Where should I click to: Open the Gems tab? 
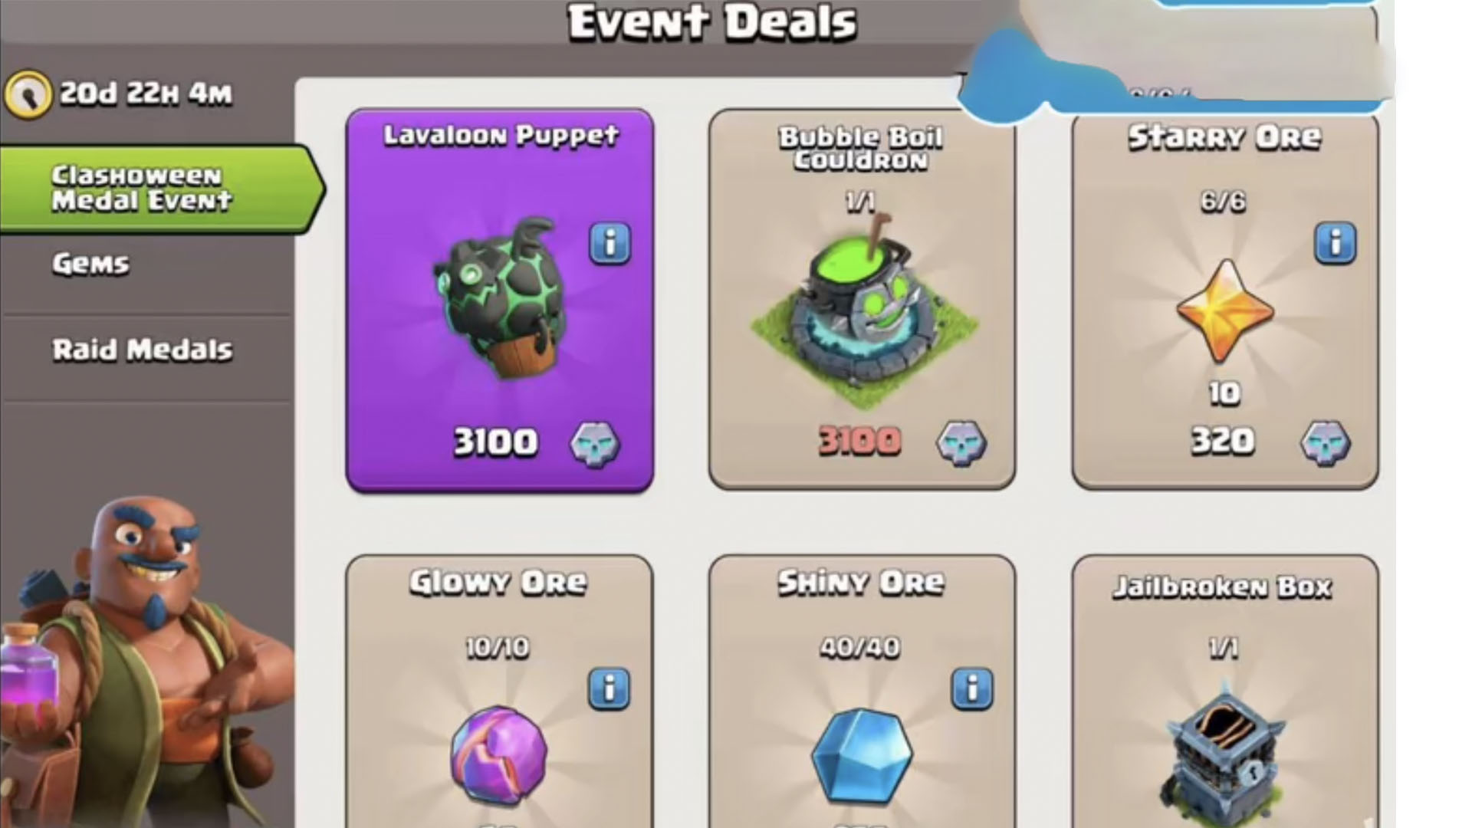coord(91,264)
